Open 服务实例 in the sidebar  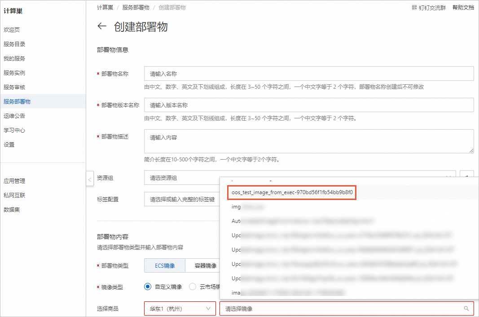pos(14,73)
